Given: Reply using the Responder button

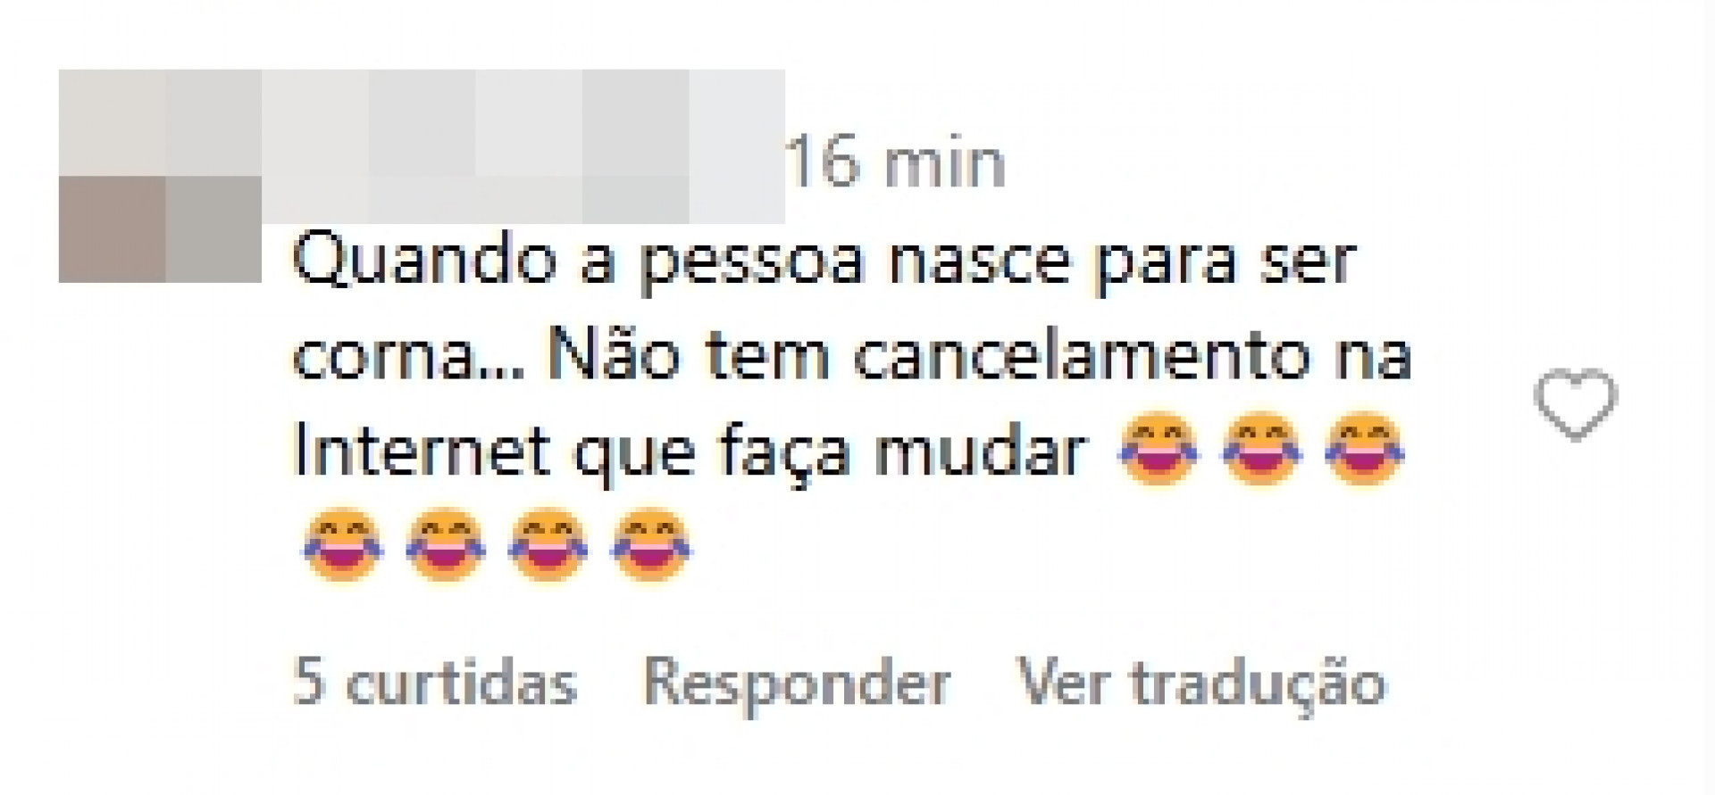Looking at the screenshot, I should tap(797, 684).
